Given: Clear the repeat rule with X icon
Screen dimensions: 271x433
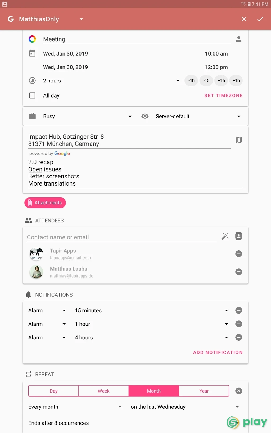Looking at the screenshot, I should click(x=239, y=391).
